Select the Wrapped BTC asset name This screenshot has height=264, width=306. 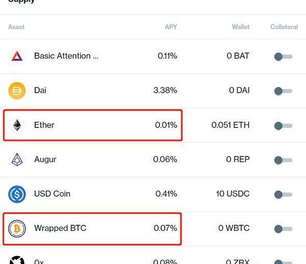60,228
